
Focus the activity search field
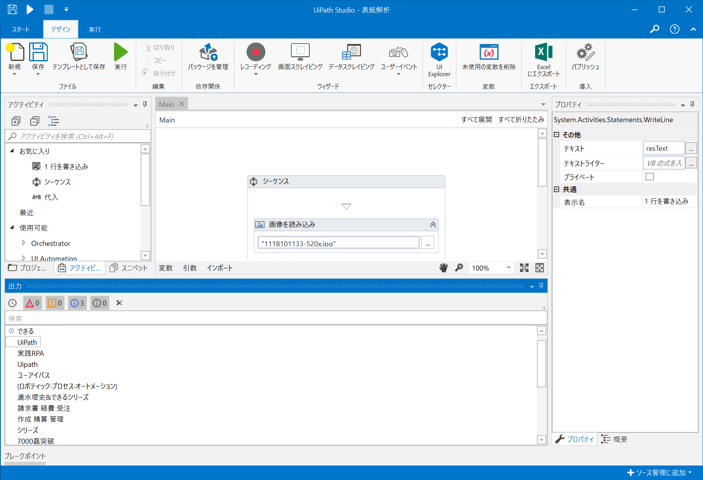coord(78,136)
